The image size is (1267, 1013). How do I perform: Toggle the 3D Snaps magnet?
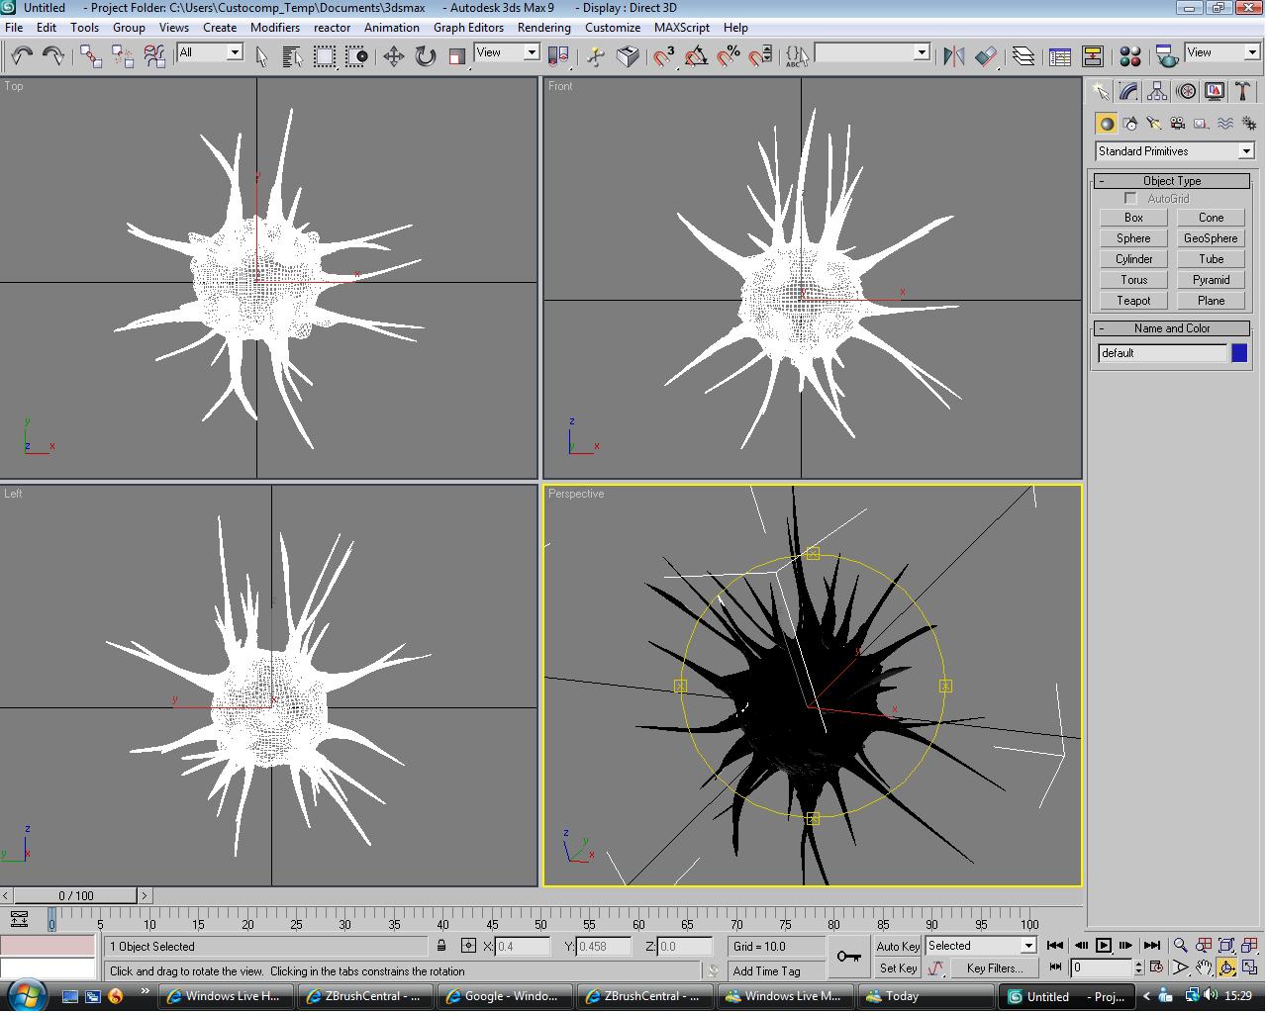[664, 56]
